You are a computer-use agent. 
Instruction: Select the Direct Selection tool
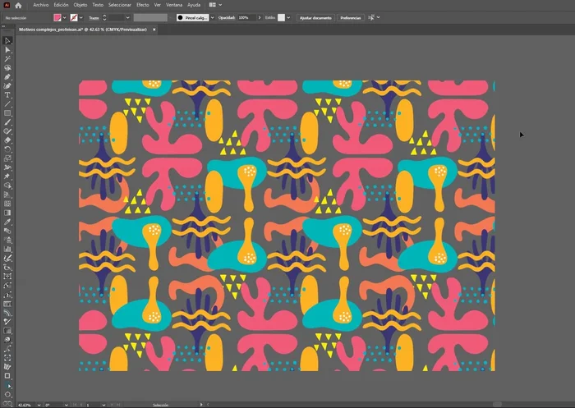[7, 49]
